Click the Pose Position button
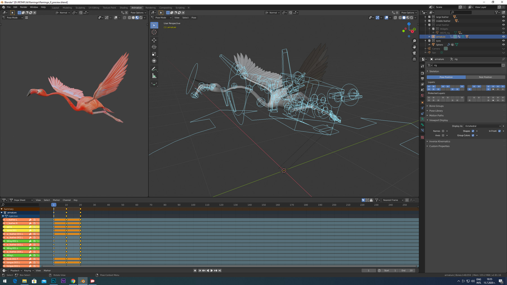 [x=446, y=77]
